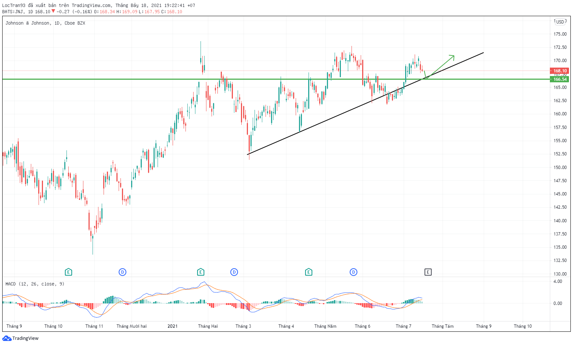Click the dividend marker near Tháng 3

(234, 272)
